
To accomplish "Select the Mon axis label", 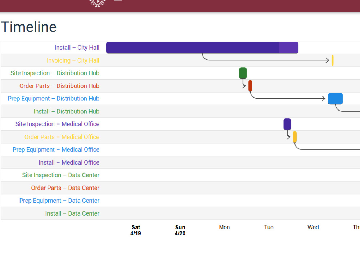I will point(224,227).
